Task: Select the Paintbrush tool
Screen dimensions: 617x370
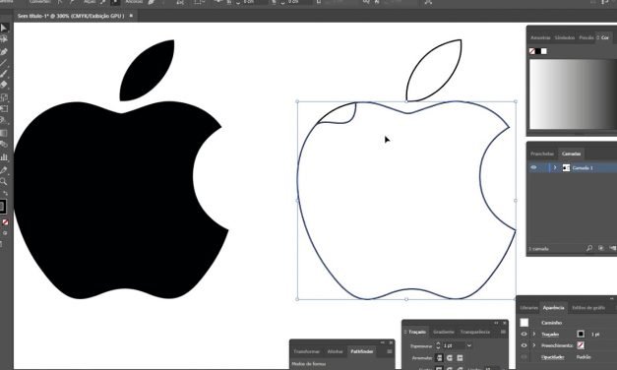Action: (4, 74)
